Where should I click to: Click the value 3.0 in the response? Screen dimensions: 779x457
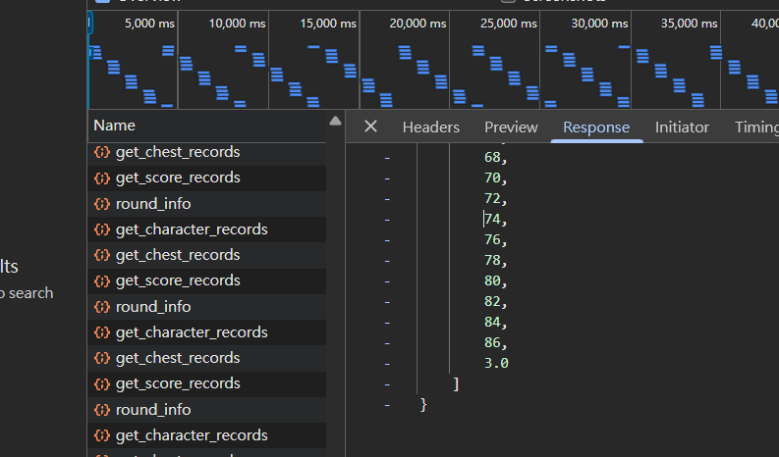click(496, 363)
